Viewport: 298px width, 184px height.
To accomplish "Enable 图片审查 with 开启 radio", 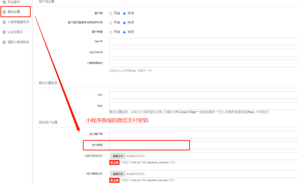I will tap(111, 32).
